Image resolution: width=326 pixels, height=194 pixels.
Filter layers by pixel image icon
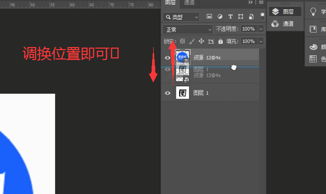tap(209, 17)
